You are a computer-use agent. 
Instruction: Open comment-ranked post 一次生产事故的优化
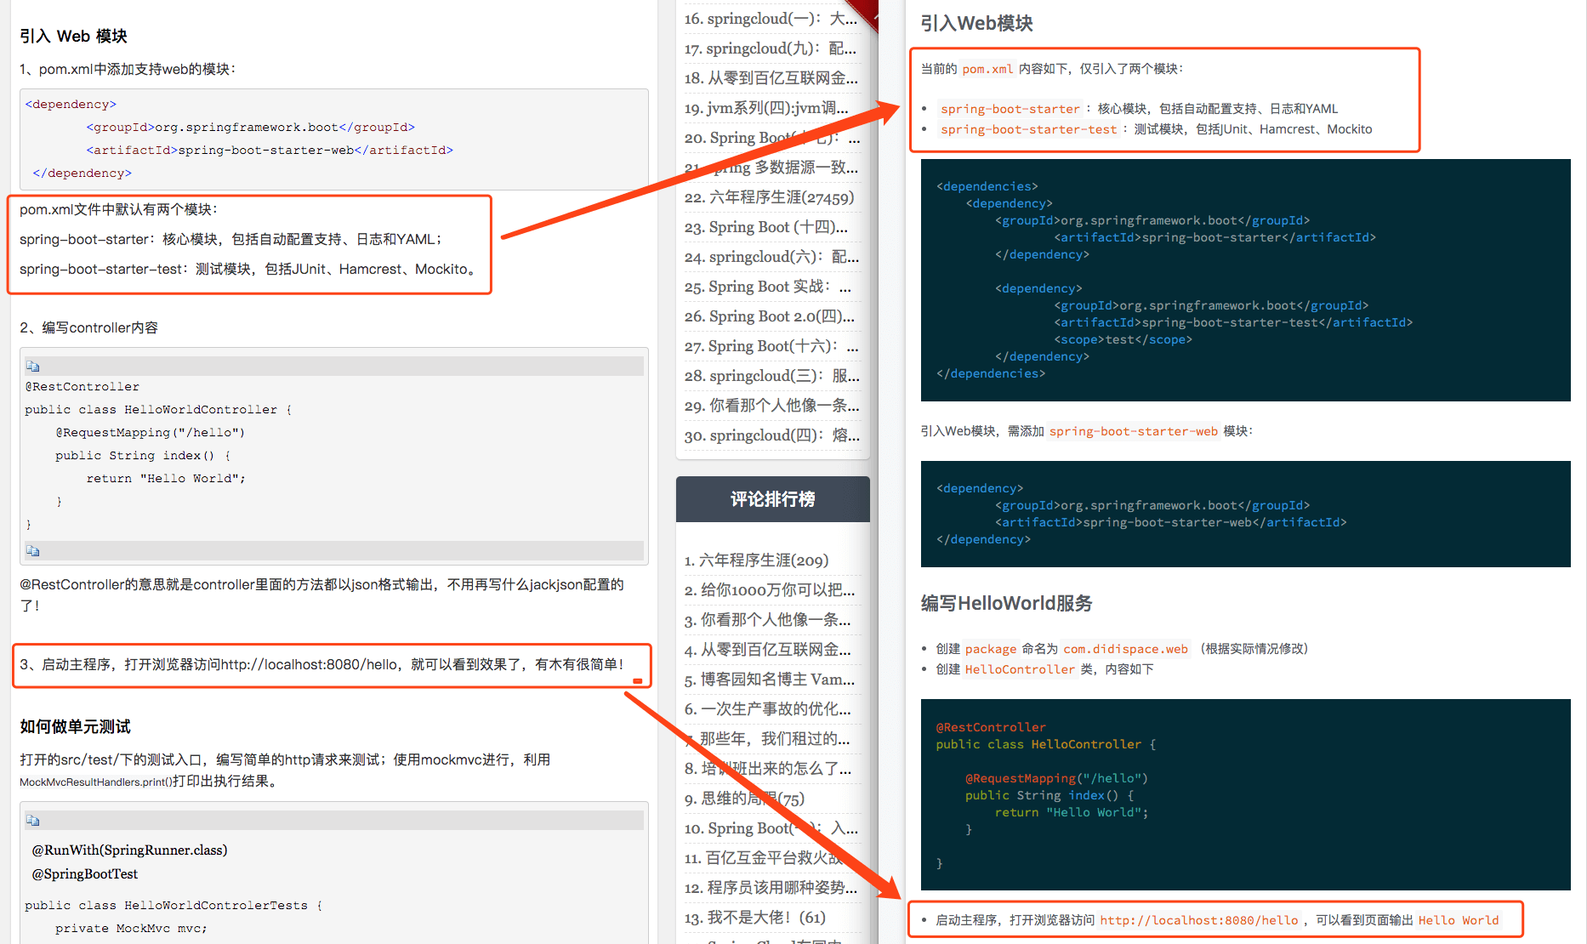point(767,709)
